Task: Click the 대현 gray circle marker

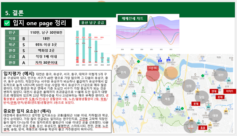Action: click(216, 116)
